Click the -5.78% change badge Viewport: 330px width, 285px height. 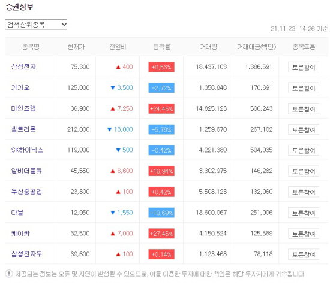161,129
